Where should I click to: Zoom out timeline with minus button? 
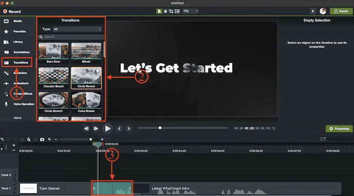(x=56, y=140)
